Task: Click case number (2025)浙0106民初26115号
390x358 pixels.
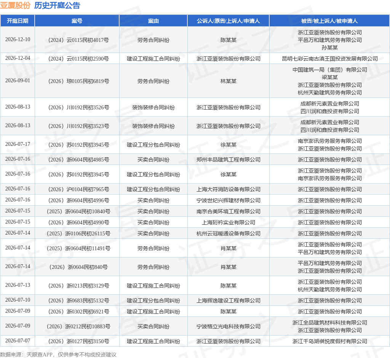Action: pos(78,233)
